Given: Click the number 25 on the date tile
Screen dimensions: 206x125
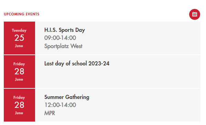Looking at the screenshot, I should pos(19,38).
